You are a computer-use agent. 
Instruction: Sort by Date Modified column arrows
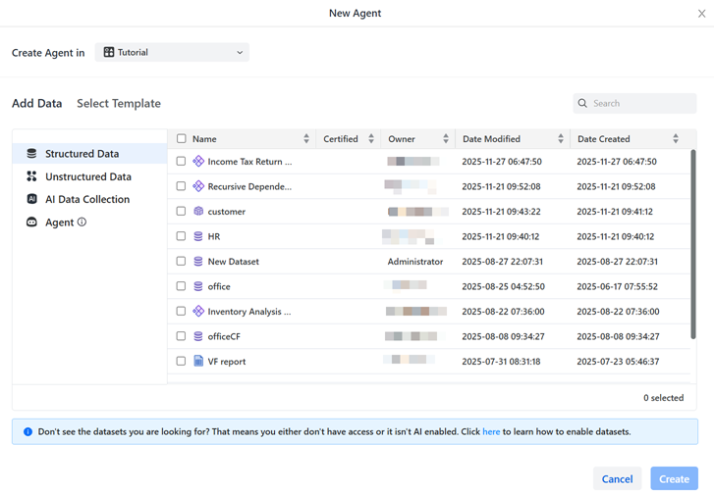pos(561,139)
